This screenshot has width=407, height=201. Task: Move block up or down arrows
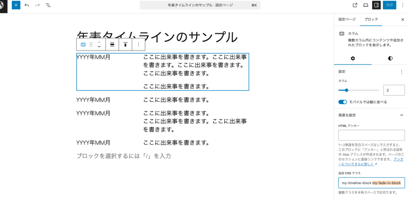[x=99, y=44]
